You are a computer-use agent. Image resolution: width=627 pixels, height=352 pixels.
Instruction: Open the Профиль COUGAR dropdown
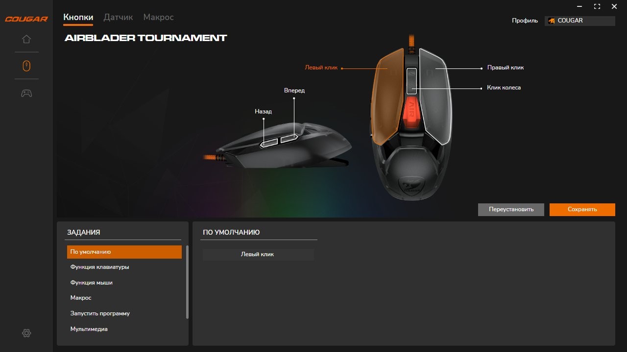click(580, 21)
